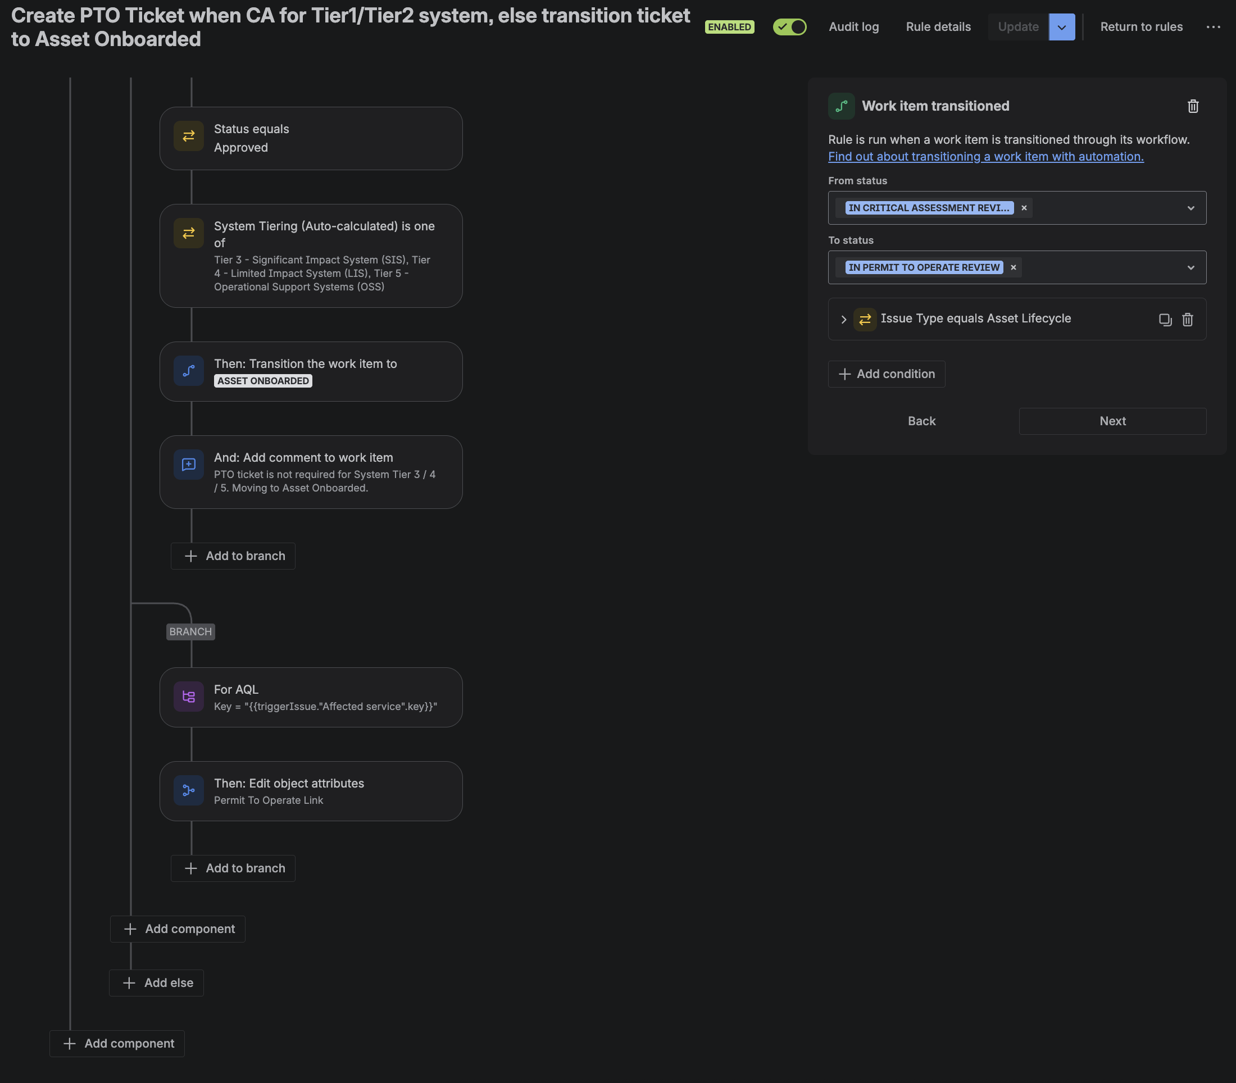Delete the Issue Type equals Asset Lifecycle condition

click(x=1188, y=320)
